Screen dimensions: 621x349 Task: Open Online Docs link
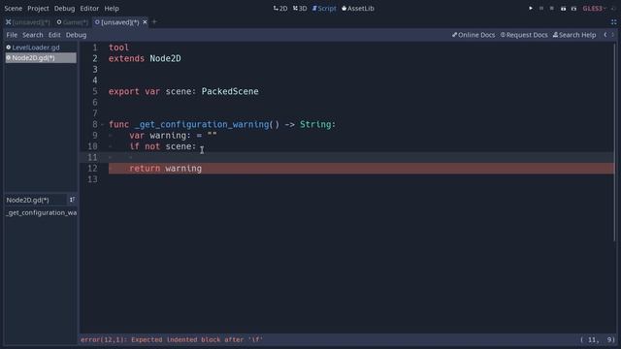pyautogui.click(x=474, y=35)
